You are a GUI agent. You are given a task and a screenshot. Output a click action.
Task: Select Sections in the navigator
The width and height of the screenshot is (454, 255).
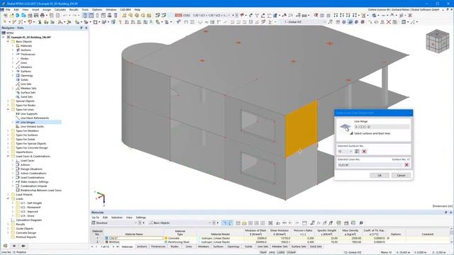coord(26,50)
